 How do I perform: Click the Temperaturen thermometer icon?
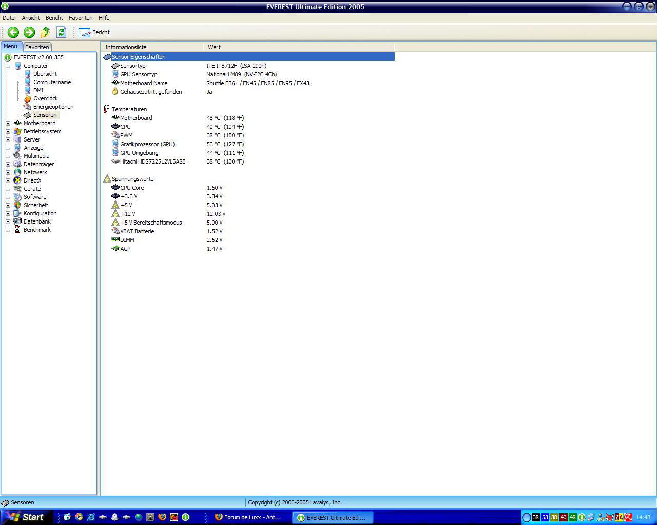click(107, 109)
